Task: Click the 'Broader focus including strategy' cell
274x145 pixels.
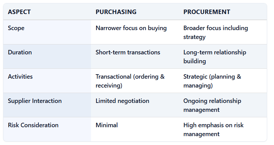Action: point(215,32)
